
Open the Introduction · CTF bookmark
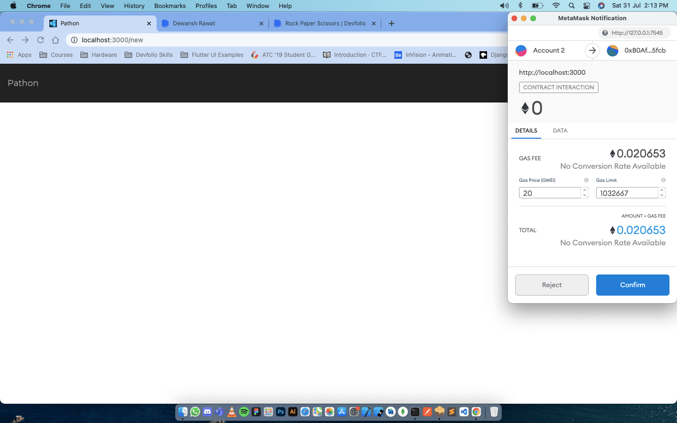[355, 55]
